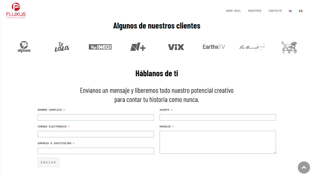Image resolution: width=313 pixels, height=176 pixels.
Task: Click into the Correo Electrónico field
Action: tap(96, 134)
